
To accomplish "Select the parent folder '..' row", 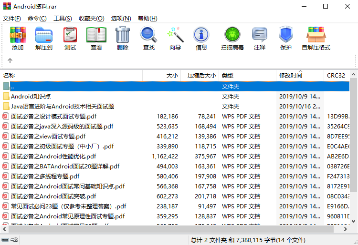I will pos(176,87).
